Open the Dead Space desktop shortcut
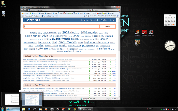The image size is (178, 111). (x=151, y=33)
